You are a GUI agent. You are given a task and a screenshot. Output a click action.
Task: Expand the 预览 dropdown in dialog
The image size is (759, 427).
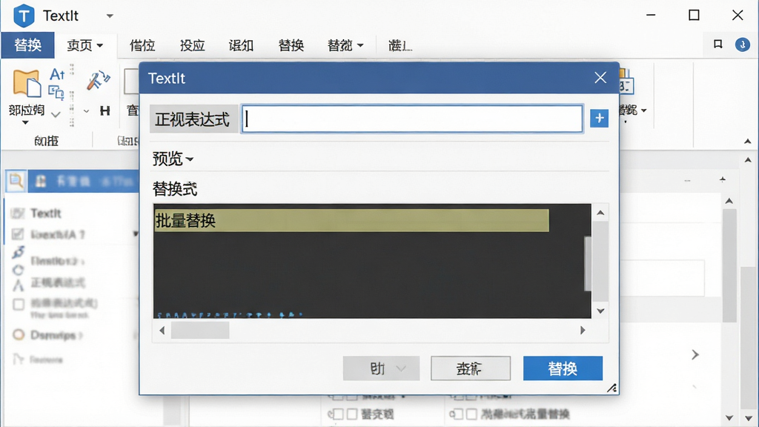coord(173,159)
